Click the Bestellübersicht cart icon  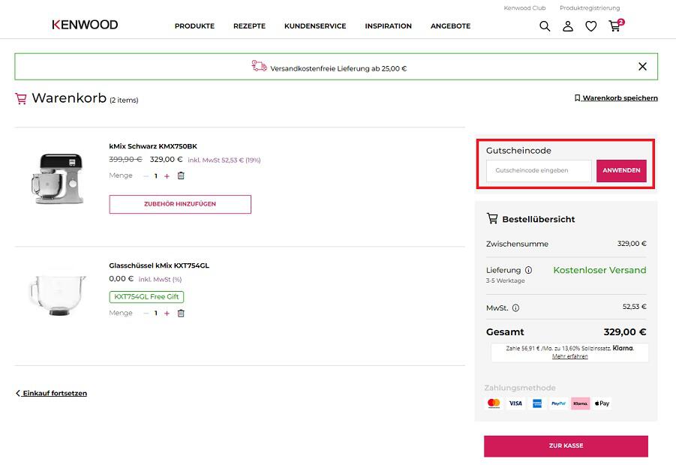click(492, 218)
